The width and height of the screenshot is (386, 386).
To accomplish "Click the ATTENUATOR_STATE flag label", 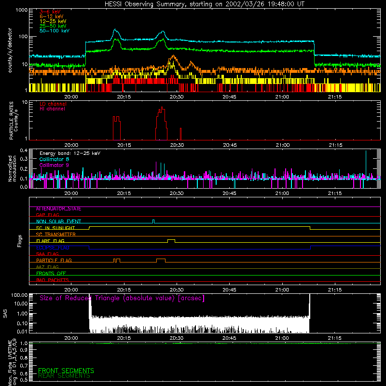I will click(x=58, y=209).
